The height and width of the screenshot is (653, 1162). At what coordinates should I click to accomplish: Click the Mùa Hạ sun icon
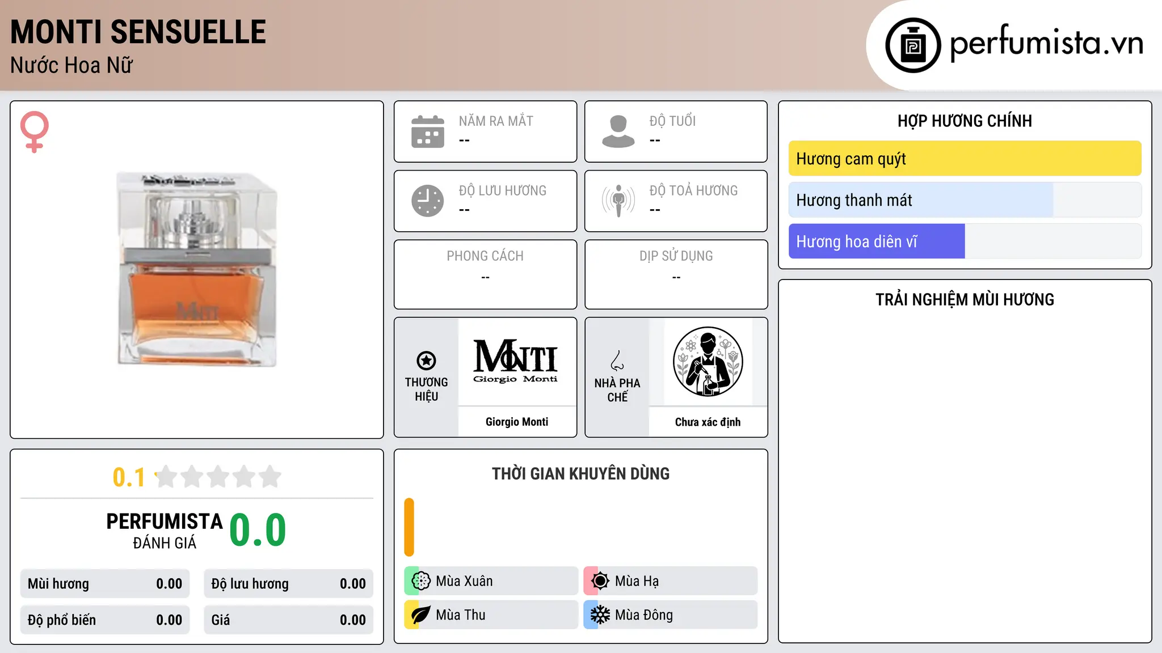coord(600,581)
